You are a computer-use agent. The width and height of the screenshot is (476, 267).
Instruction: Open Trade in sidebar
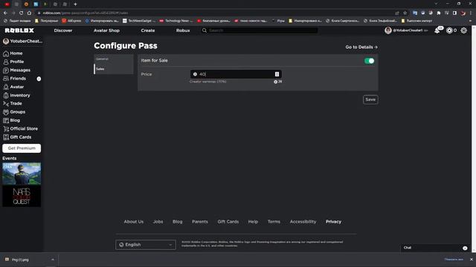click(x=13, y=104)
